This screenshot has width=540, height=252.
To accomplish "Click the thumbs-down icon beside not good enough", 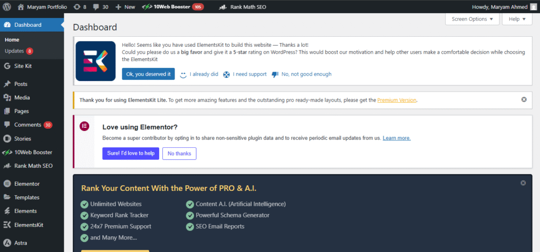I will point(275,74).
